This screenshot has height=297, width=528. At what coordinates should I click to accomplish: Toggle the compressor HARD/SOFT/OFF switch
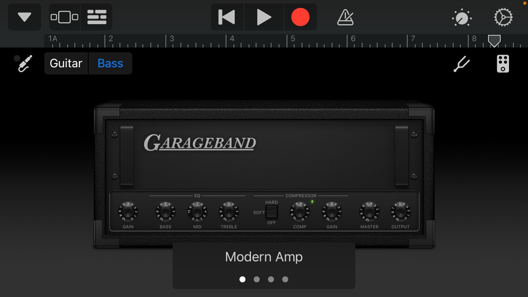point(272,212)
